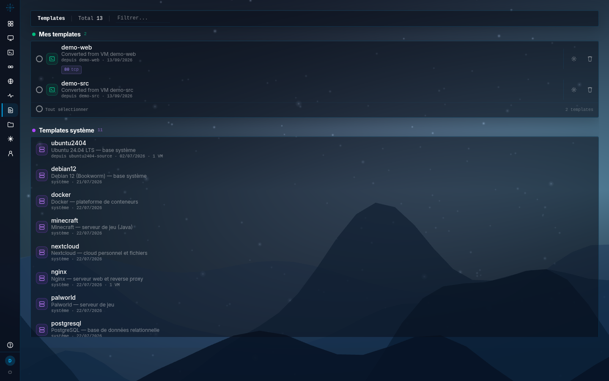
Task: Click the purple server icon for ubuntu2404
Action: [42, 149]
